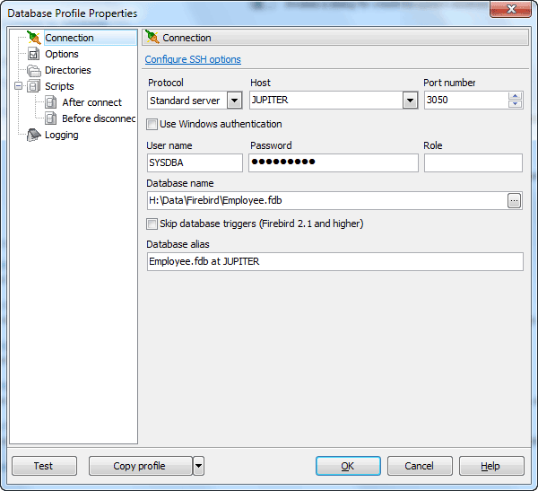Open the Before disconnect script page
The image size is (538, 491).
(99, 118)
